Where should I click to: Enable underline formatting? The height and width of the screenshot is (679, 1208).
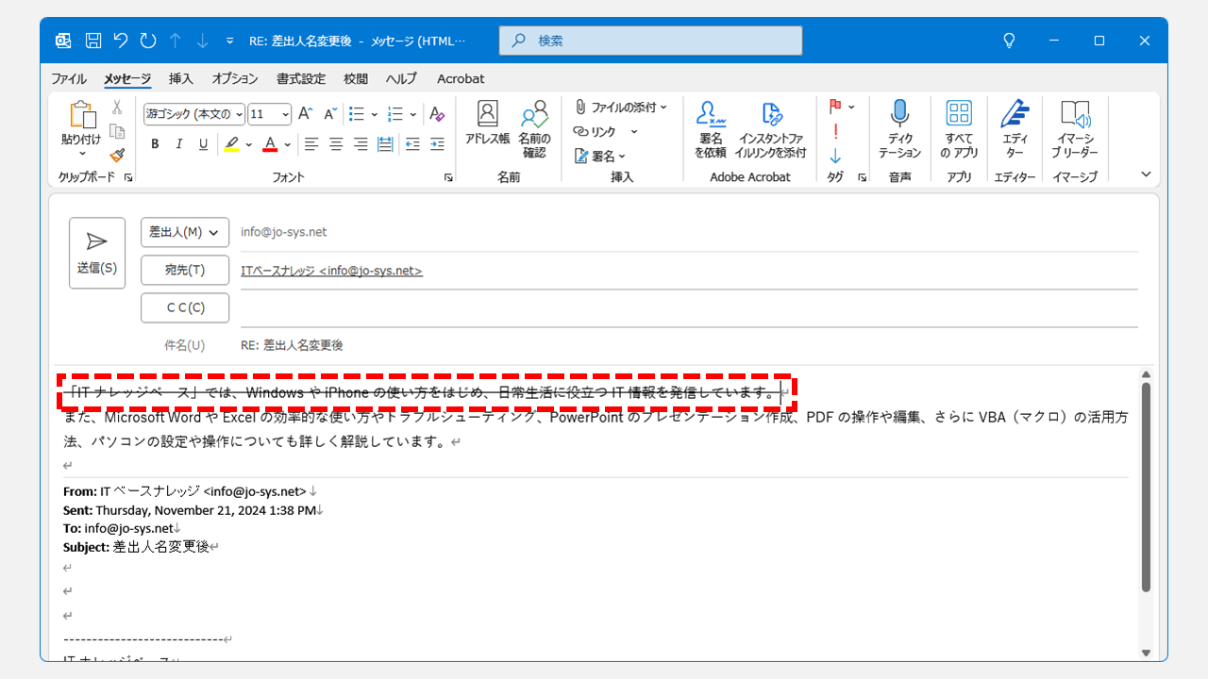tap(204, 143)
